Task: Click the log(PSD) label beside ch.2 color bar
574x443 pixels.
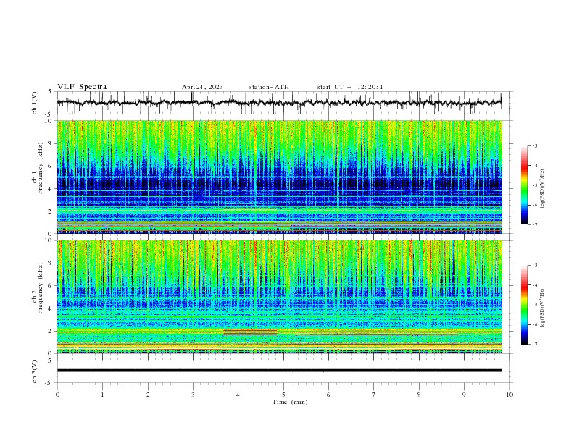Action: click(542, 308)
